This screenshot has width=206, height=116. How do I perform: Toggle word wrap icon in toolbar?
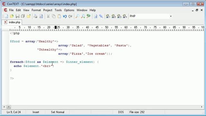click(x=96, y=16)
